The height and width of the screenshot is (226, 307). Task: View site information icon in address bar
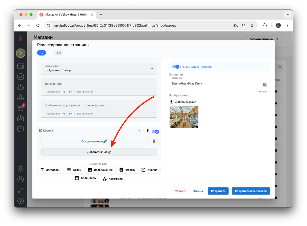tap(49, 25)
